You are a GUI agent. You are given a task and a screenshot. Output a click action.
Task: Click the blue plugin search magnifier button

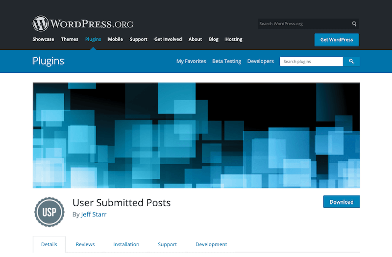pyautogui.click(x=351, y=62)
